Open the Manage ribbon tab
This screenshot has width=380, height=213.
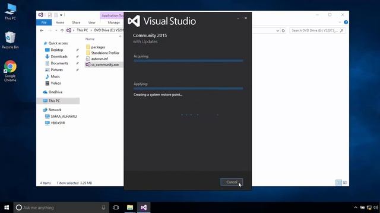pyautogui.click(x=113, y=22)
